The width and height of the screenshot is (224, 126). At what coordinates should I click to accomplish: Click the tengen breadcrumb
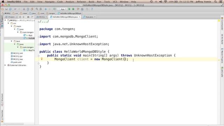pos(51,13)
